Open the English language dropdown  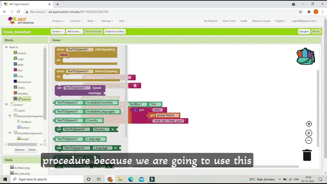[x=281, y=21]
